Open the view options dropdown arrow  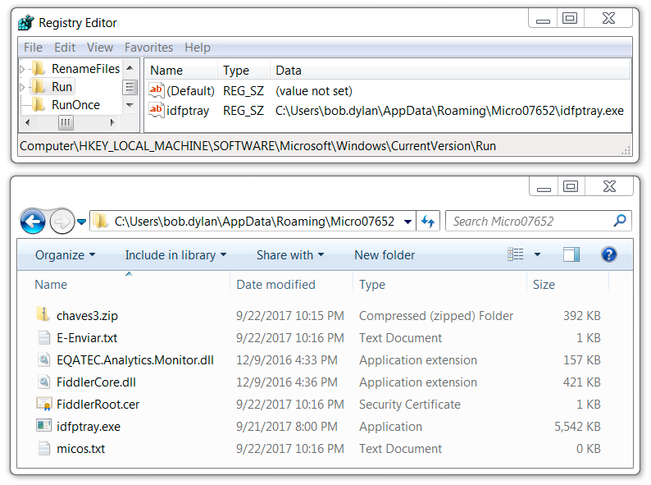tap(537, 254)
